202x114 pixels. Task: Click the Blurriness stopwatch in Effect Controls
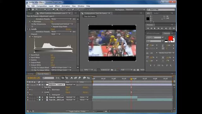point(32,22)
